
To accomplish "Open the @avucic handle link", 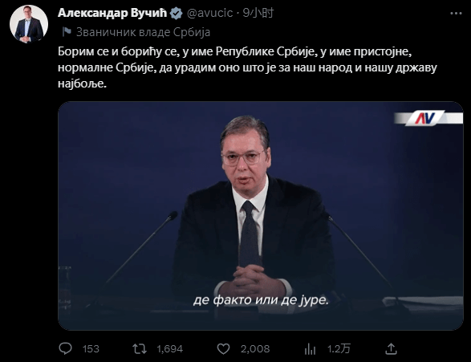I will click(209, 13).
